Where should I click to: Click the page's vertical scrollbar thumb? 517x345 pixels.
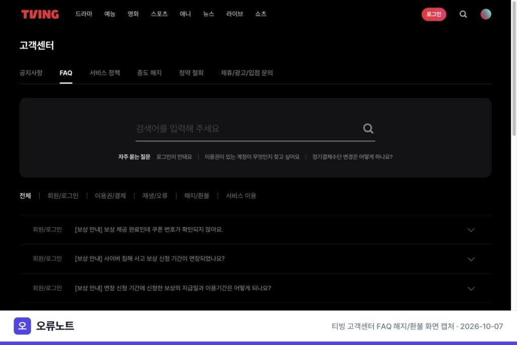click(514, 68)
